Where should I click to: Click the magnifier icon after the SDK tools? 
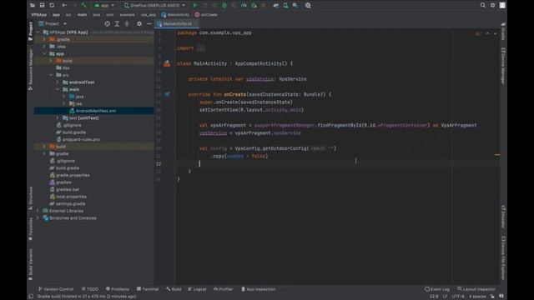click(308, 6)
